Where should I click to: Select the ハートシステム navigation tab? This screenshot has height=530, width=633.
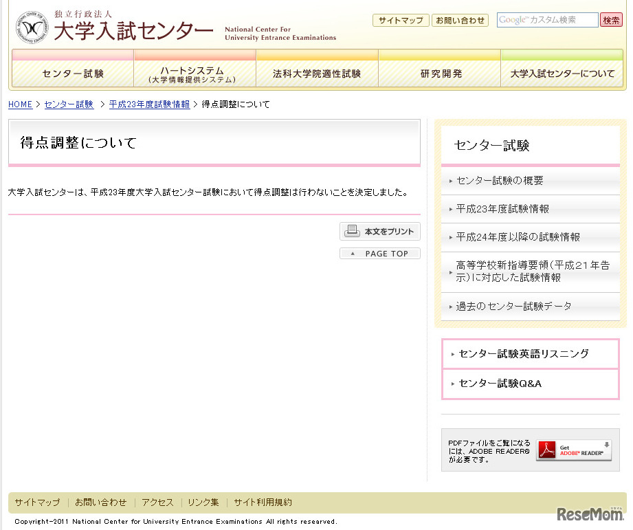coord(195,74)
